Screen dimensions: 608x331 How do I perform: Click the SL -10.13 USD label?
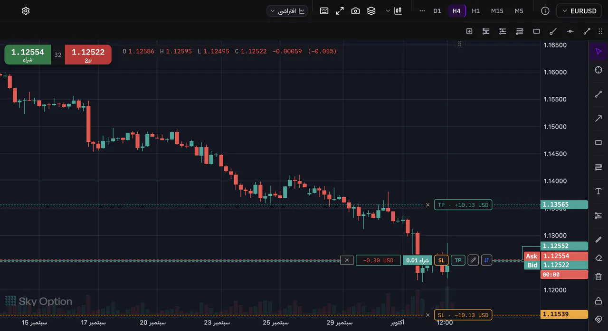tap(463, 315)
